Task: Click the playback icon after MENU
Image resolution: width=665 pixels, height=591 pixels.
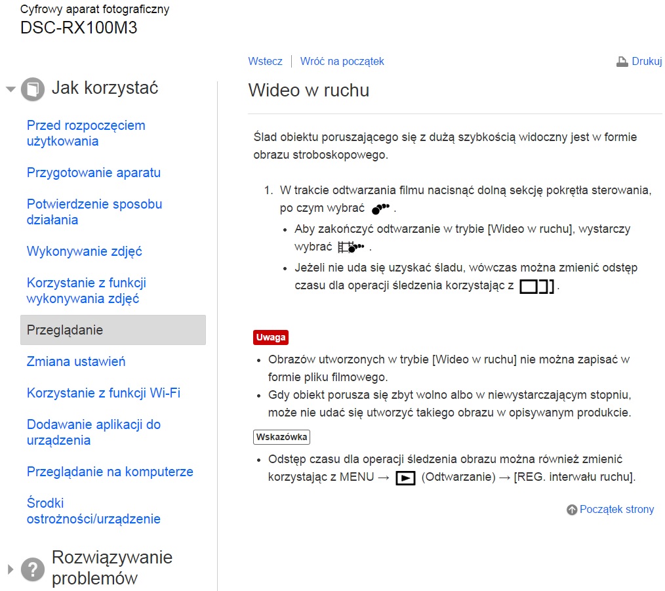Action: click(x=405, y=478)
